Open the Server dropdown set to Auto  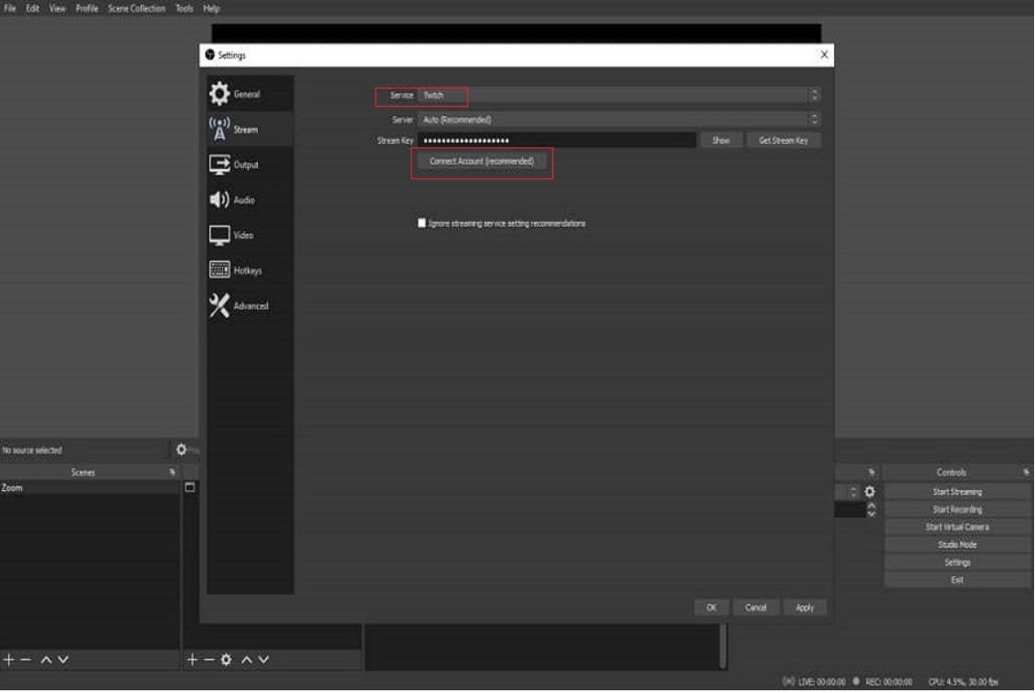[618, 120]
